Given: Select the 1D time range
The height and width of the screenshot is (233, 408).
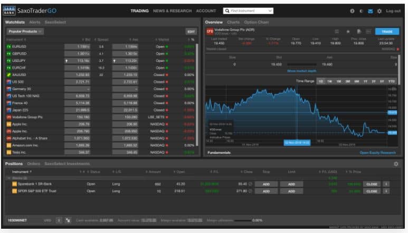Looking at the screenshot, I should pyautogui.click(x=320, y=81).
